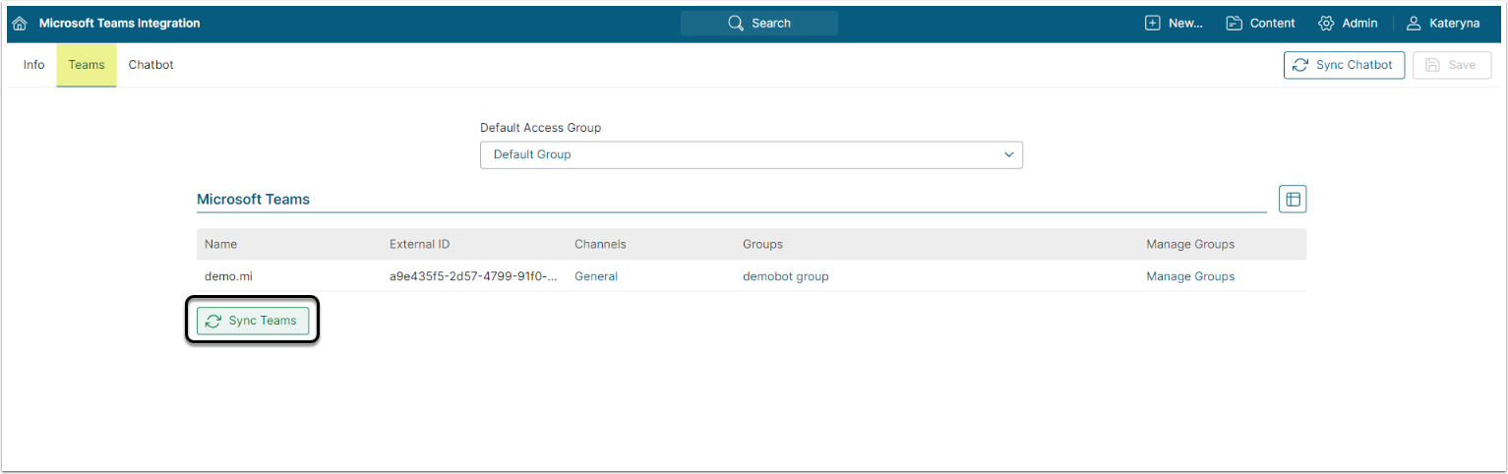Click the home icon in header
The width and height of the screenshot is (1508, 474).
[20, 24]
